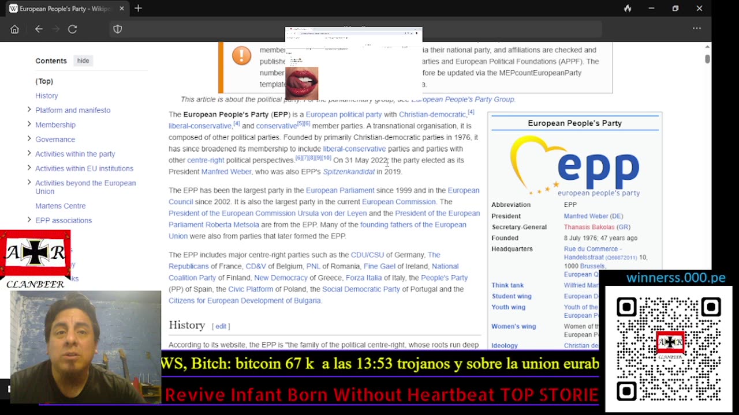Viewport: 739px width, 415px height.
Task: Click the lips image thumbnail
Action: pyautogui.click(x=301, y=83)
